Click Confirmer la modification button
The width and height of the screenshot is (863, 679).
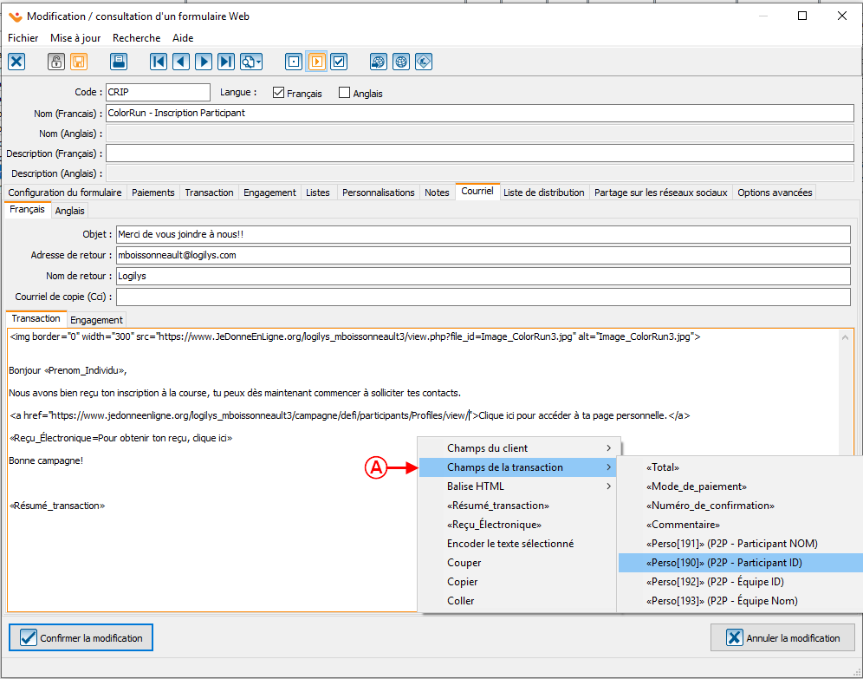click(x=81, y=637)
